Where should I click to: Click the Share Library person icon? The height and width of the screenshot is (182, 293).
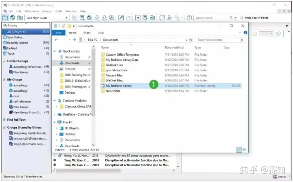tap(169, 18)
